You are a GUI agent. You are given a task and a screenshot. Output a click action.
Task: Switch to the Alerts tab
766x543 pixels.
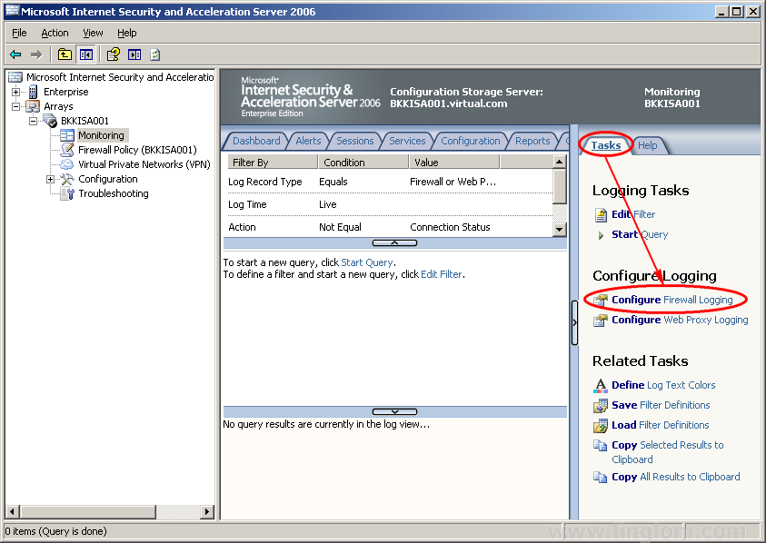[308, 141]
